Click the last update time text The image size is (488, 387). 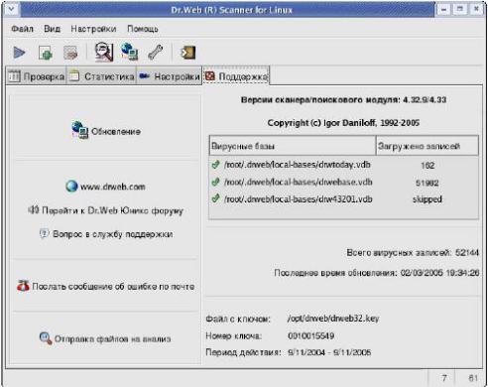tap(377, 273)
